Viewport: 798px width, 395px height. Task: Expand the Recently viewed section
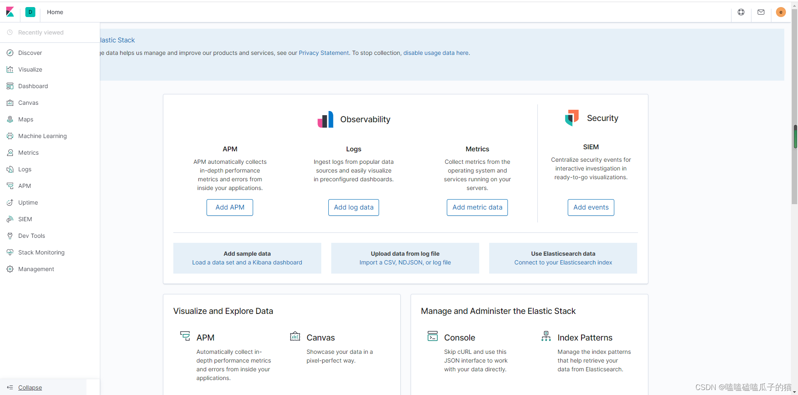(x=41, y=32)
